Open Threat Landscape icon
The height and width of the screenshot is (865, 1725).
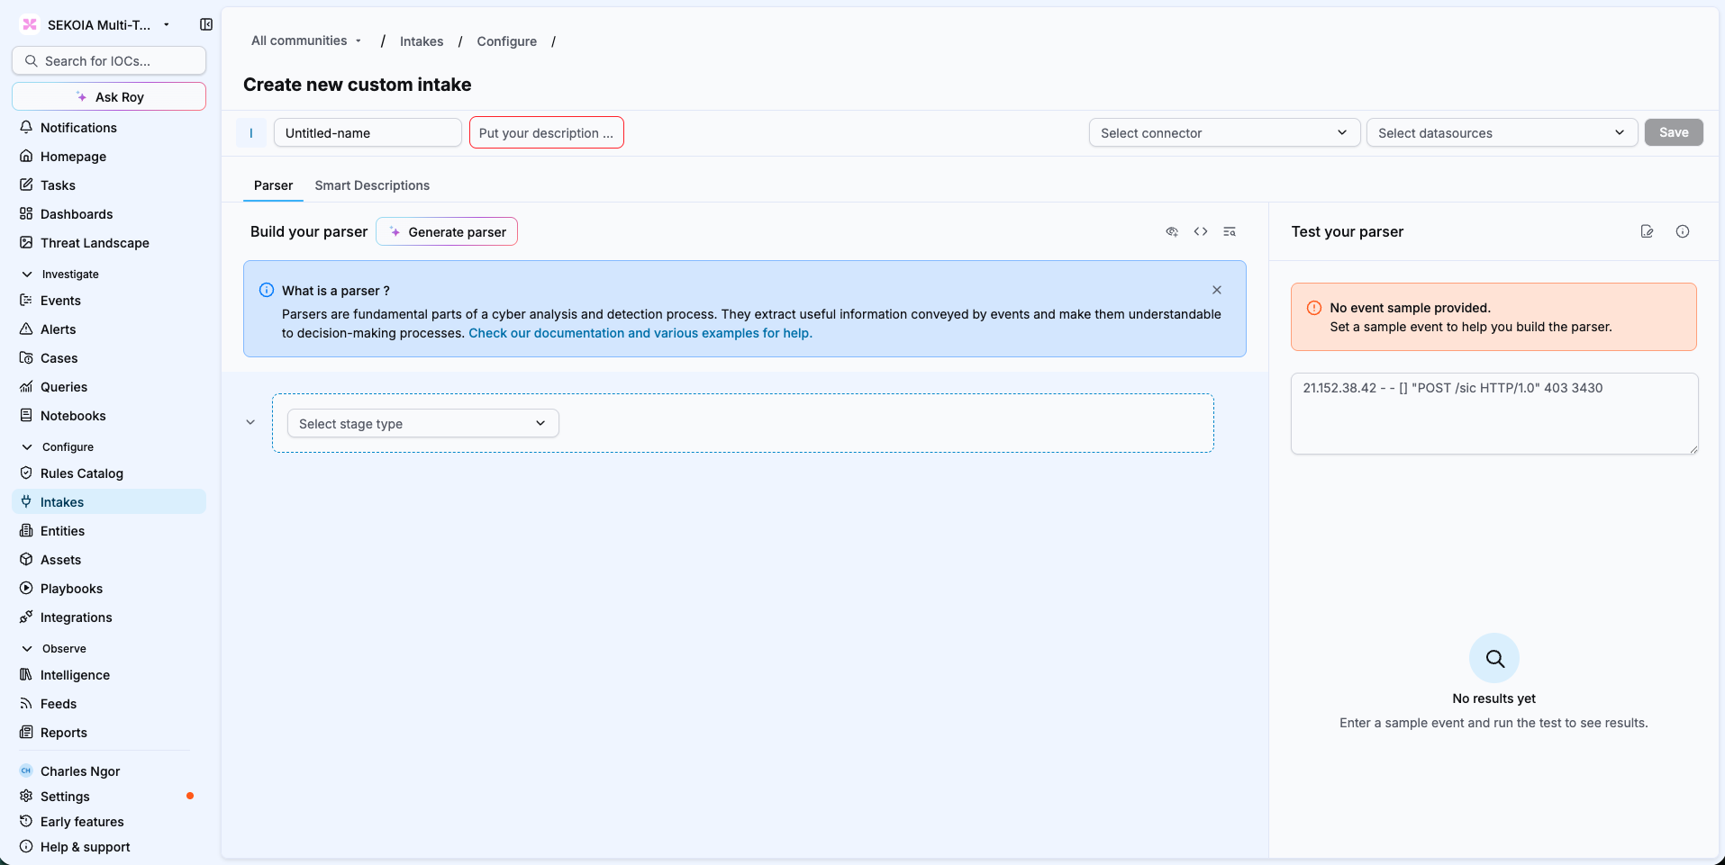pyautogui.click(x=26, y=243)
